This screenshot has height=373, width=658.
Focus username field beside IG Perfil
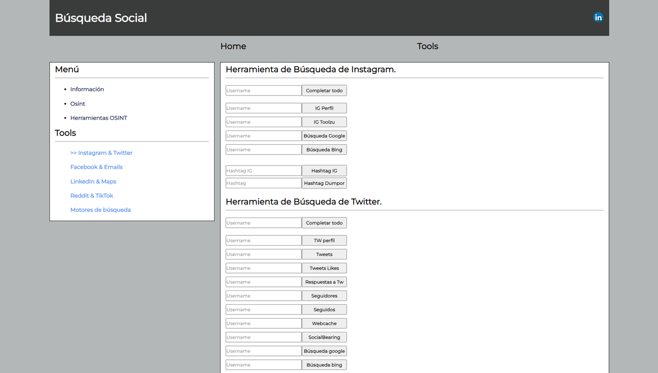[x=264, y=108]
